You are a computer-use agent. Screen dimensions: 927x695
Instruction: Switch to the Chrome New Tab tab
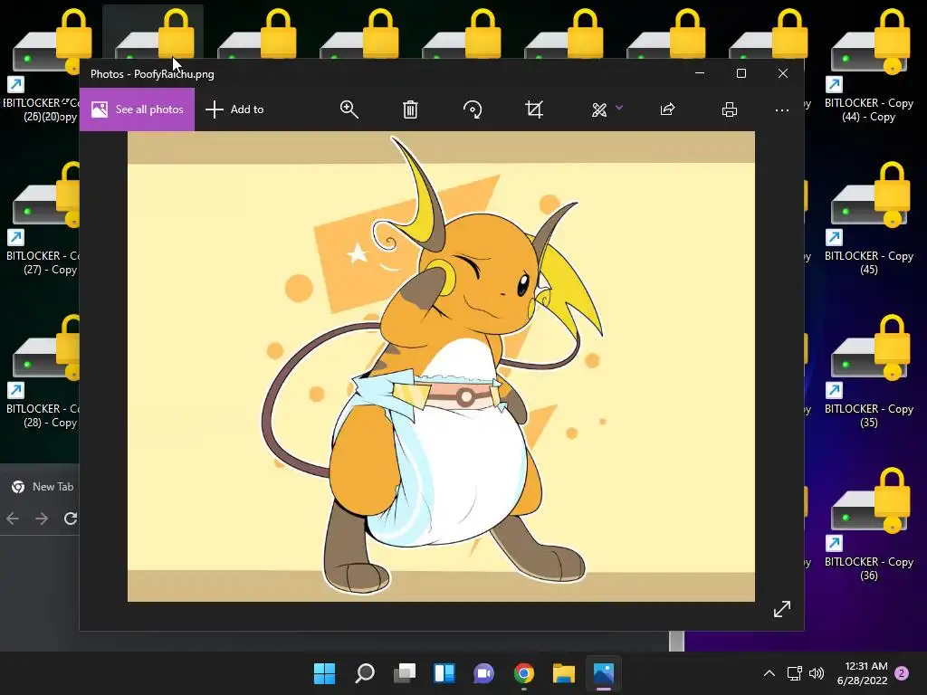[x=43, y=487]
